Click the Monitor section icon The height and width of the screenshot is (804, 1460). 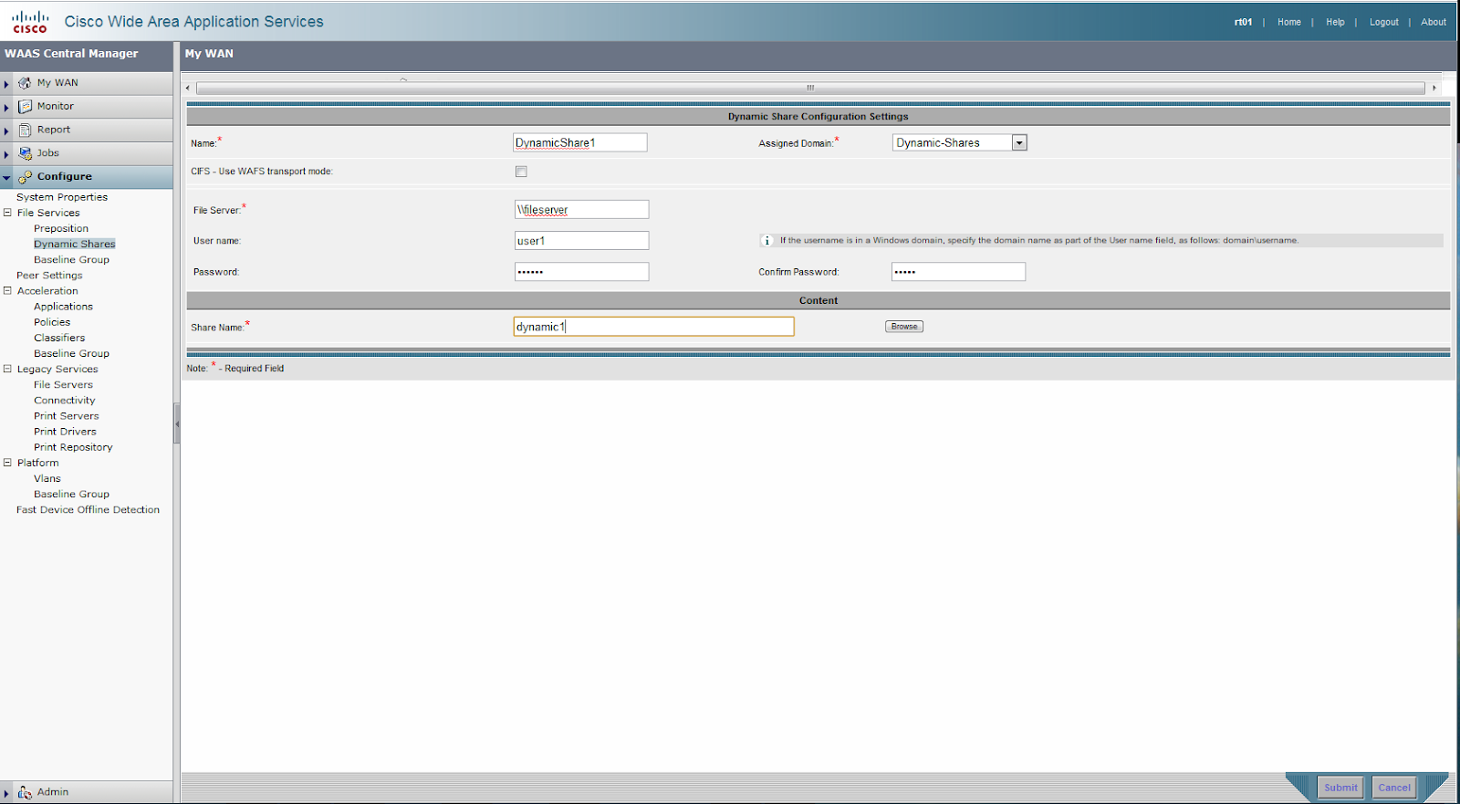tap(25, 107)
